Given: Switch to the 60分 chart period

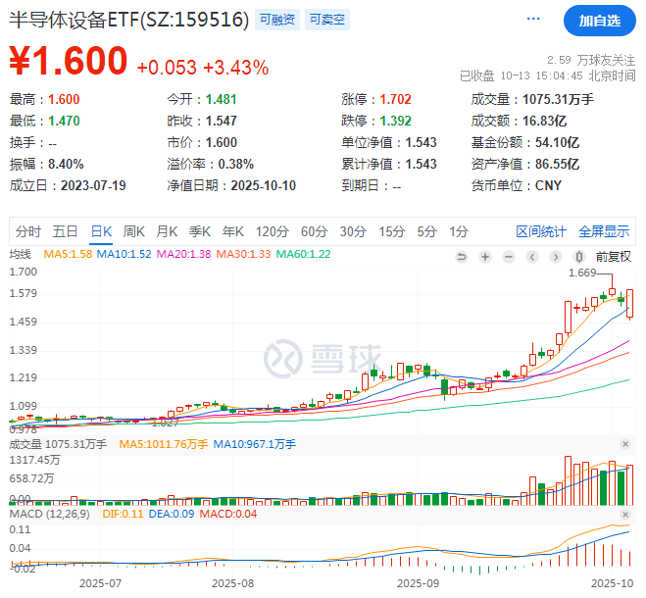Looking at the screenshot, I should coord(314,231).
